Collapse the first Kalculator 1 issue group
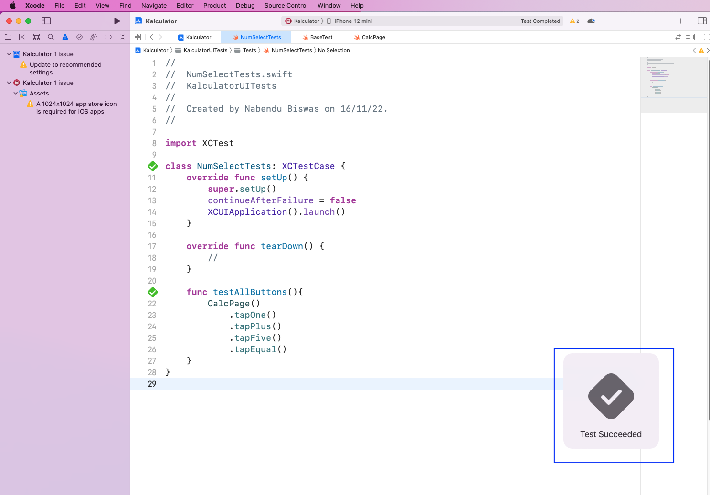The width and height of the screenshot is (710, 495). tap(9, 54)
